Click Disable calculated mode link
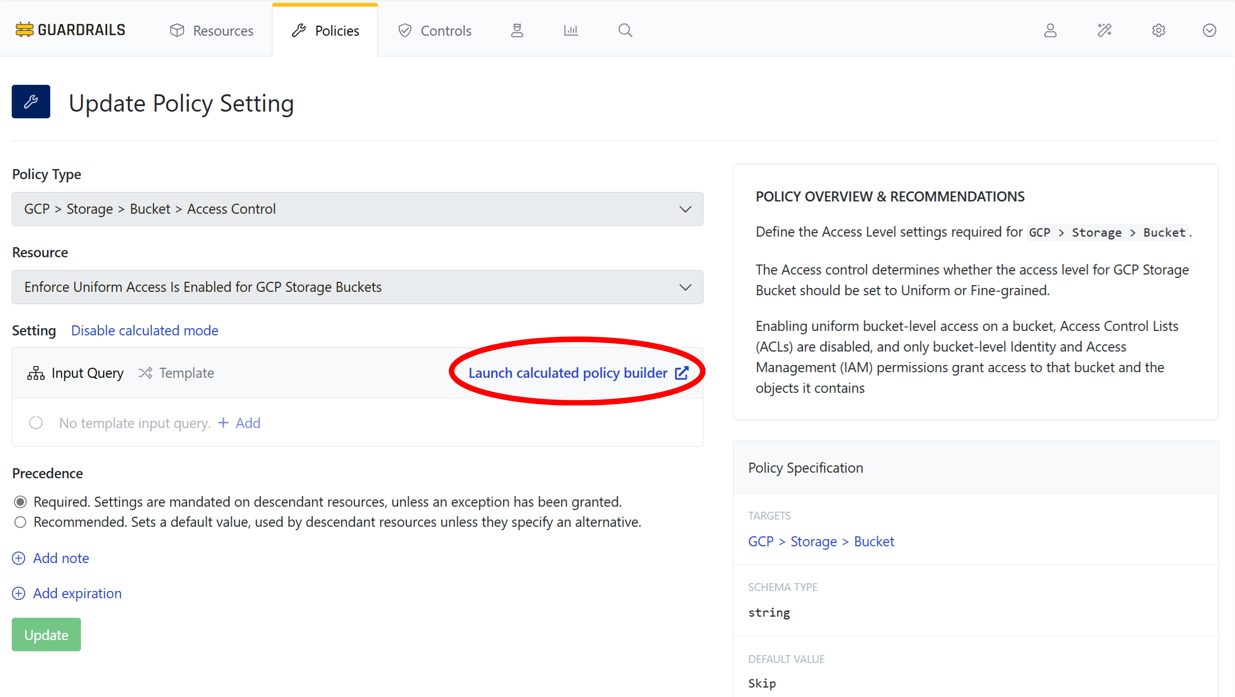The height and width of the screenshot is (697, 1235). 144,331
